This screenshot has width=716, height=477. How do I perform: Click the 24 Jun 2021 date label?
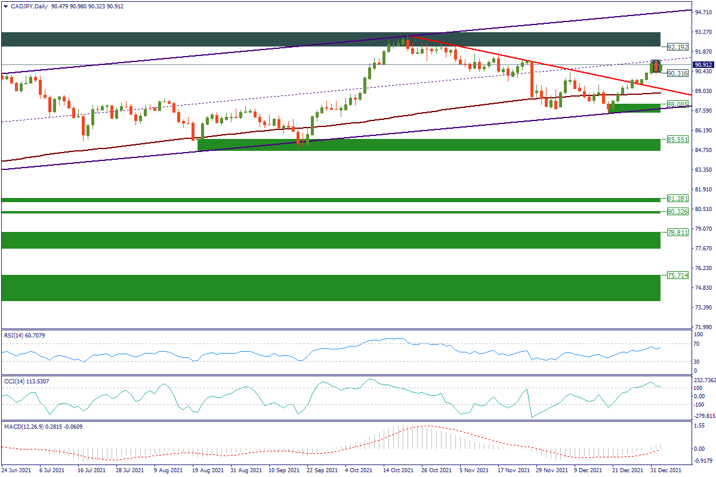point(17,470)
